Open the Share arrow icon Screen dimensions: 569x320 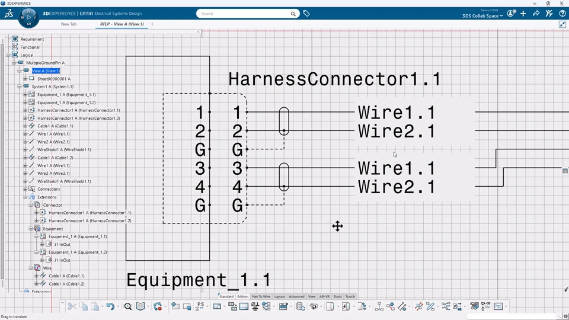click(x=536, y=13)
